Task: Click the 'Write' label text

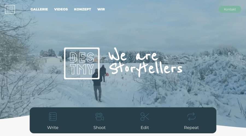Action: tap(53, 128)
